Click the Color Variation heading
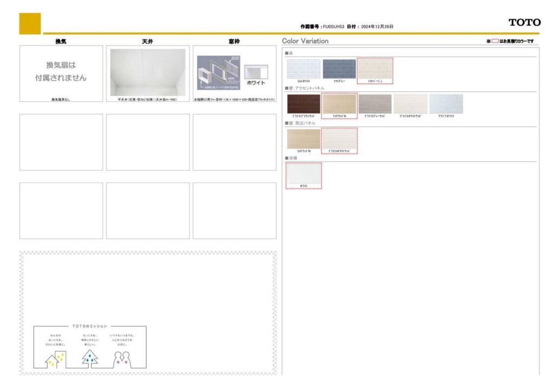This screenshot has height=384, width=554. click(x=305, y=41)
